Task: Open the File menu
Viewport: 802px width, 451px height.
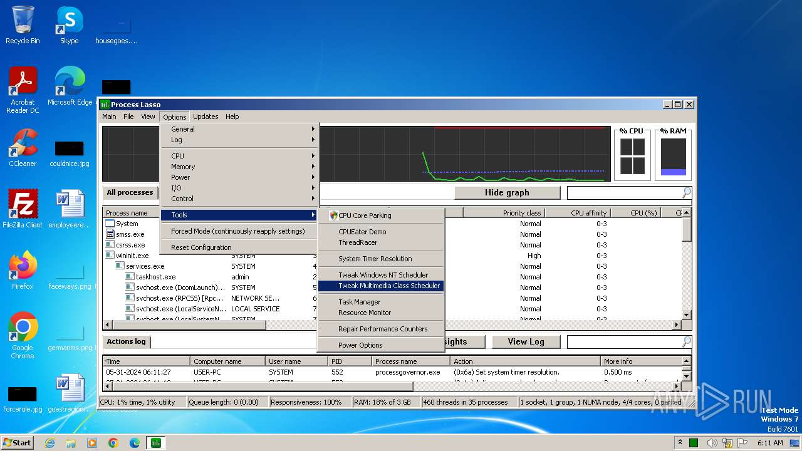Action: click(128, 117)
